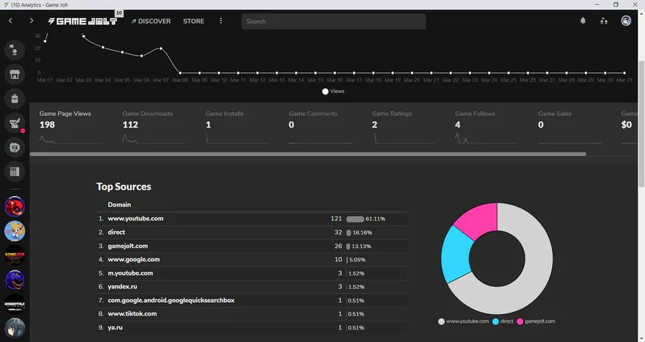Select m.youtube.com row in Top Sources
Screen dimensions: 645x342
(252, 273)
